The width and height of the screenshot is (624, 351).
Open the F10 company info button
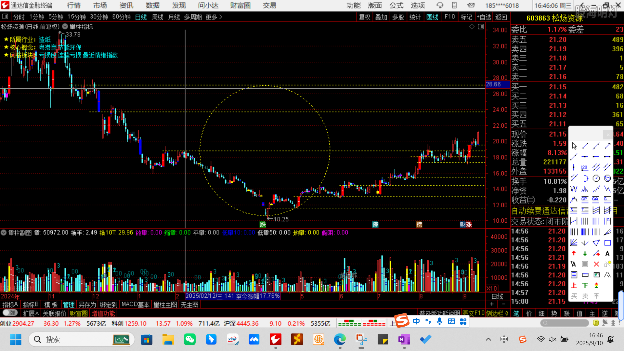coord(449,17)
